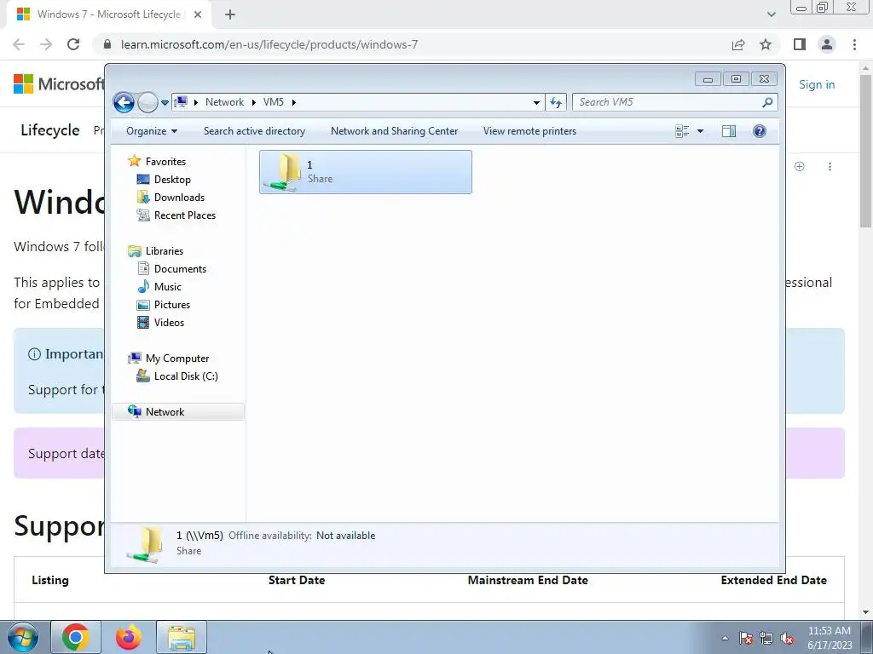Select the shared folder named 1
The width and height of the screenshot is (873, 654).
[x=365, y=172]
